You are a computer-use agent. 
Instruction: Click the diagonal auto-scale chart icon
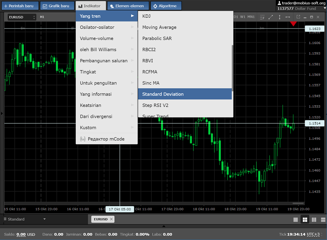click(271, 17)
